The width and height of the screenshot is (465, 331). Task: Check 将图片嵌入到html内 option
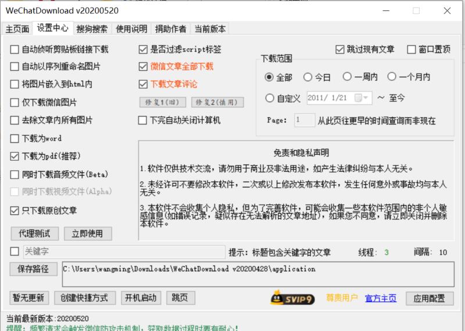(x=14, y=84)
